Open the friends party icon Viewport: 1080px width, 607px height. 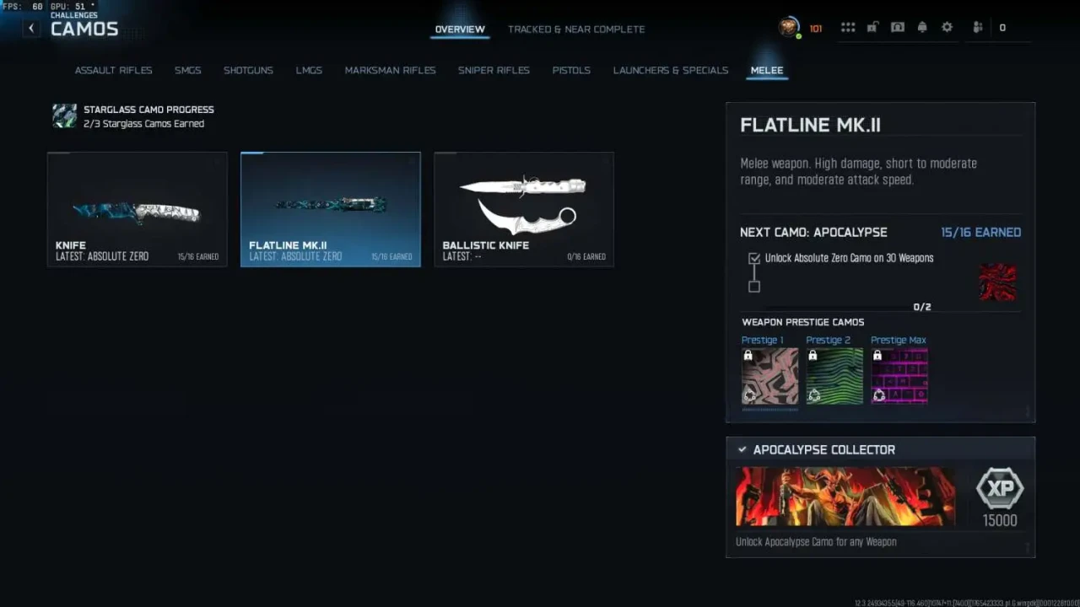(978, 27)
